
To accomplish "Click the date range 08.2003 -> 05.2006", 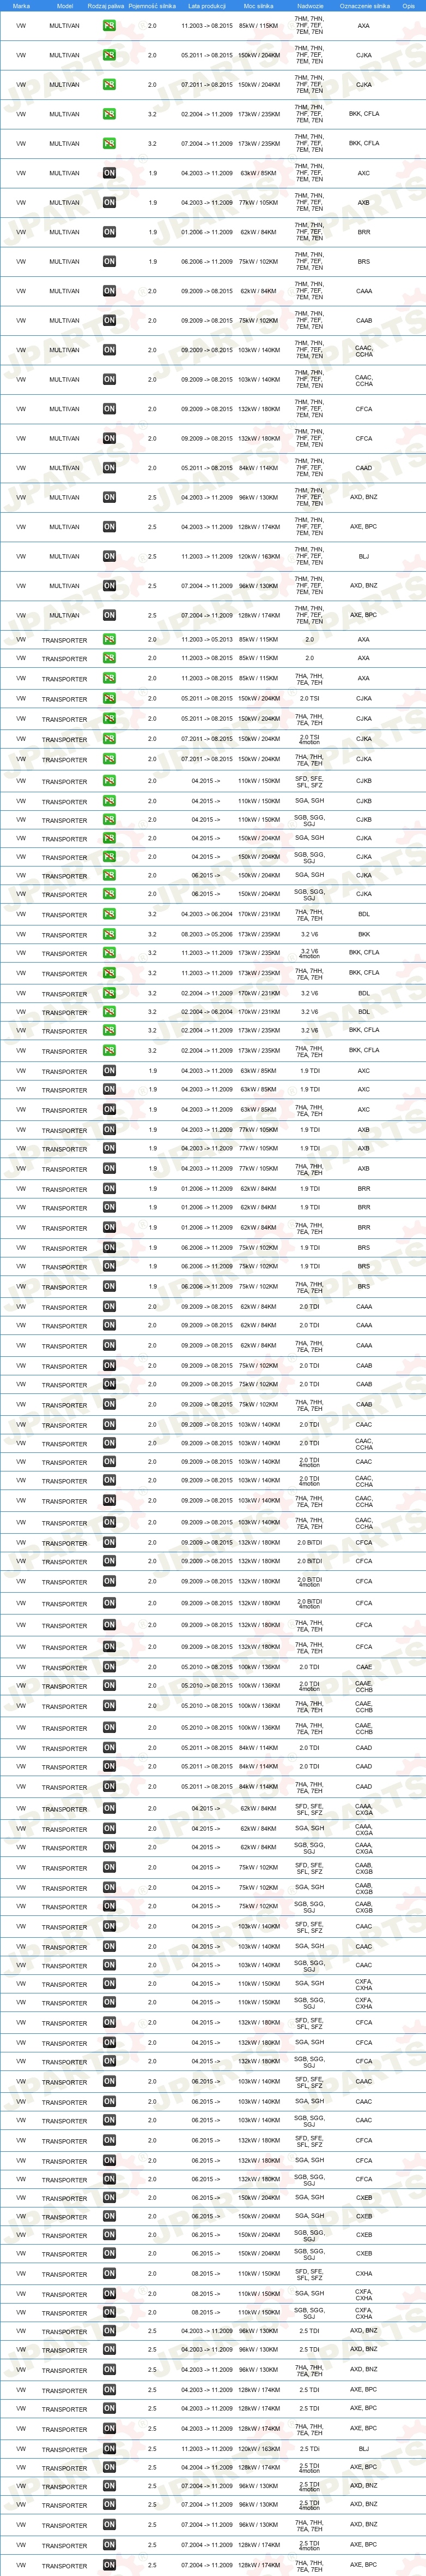I will (206, 934).
